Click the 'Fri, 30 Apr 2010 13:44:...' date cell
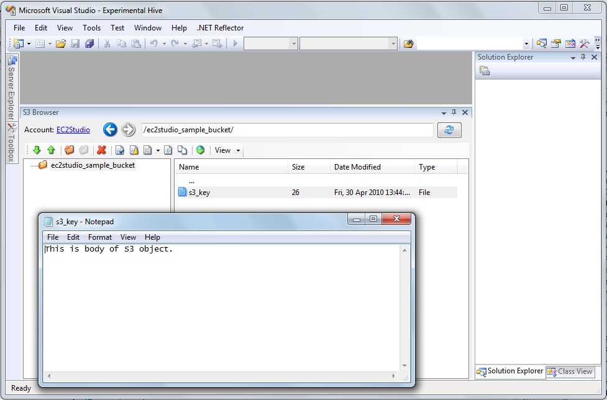 coord(372,193)
